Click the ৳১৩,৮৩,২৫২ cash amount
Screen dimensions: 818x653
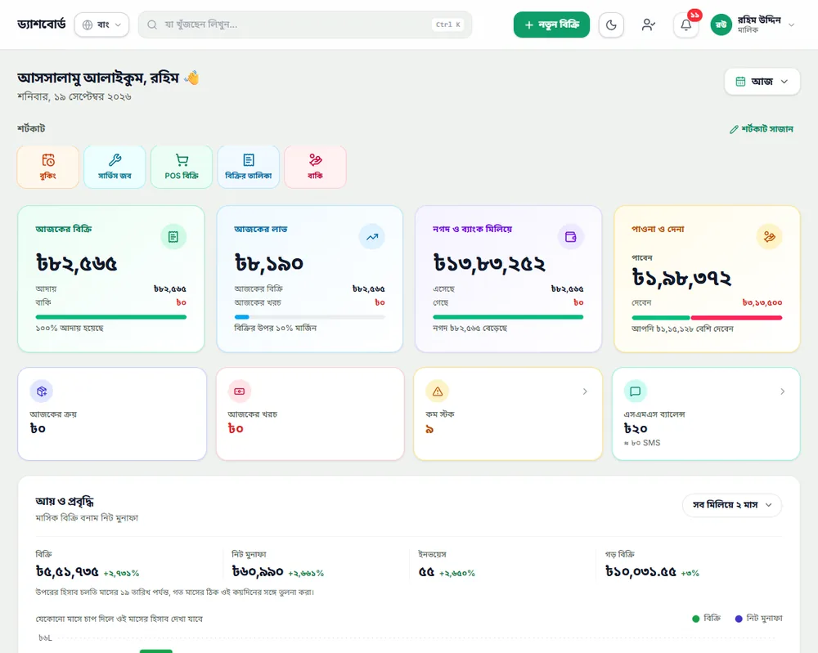[x=489, y=264]
